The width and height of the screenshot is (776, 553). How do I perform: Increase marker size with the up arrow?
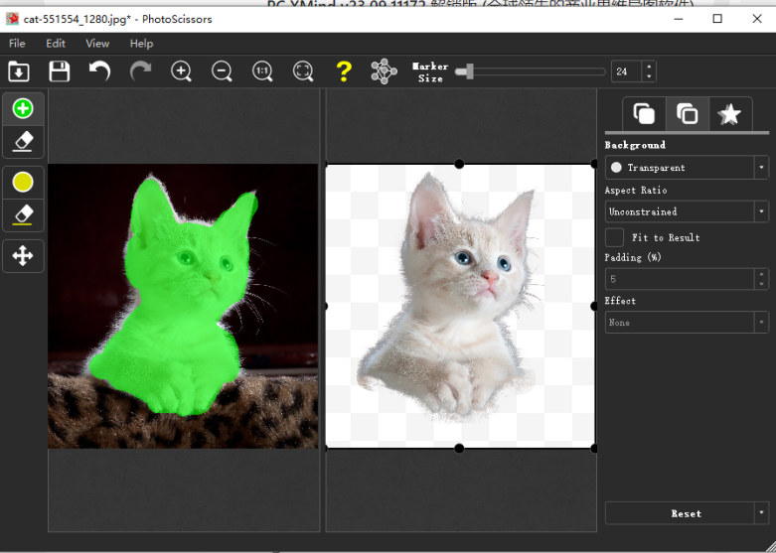point(649,67)
